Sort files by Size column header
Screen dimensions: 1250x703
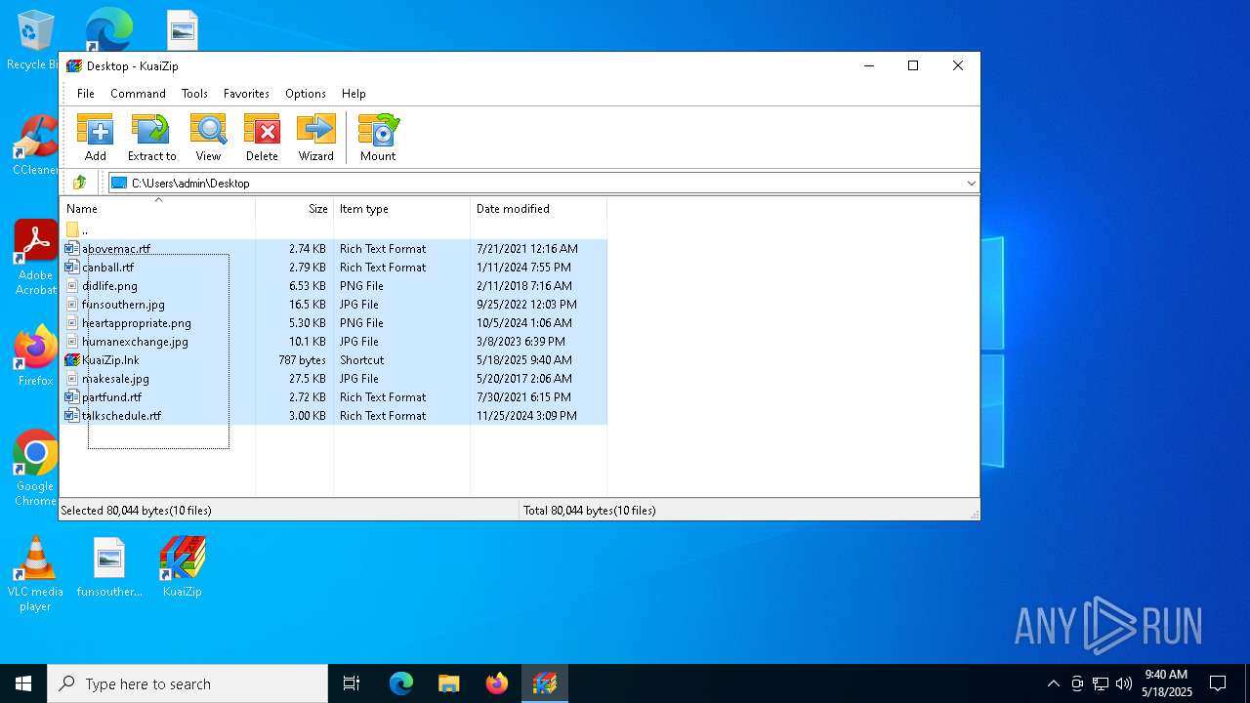295,209
